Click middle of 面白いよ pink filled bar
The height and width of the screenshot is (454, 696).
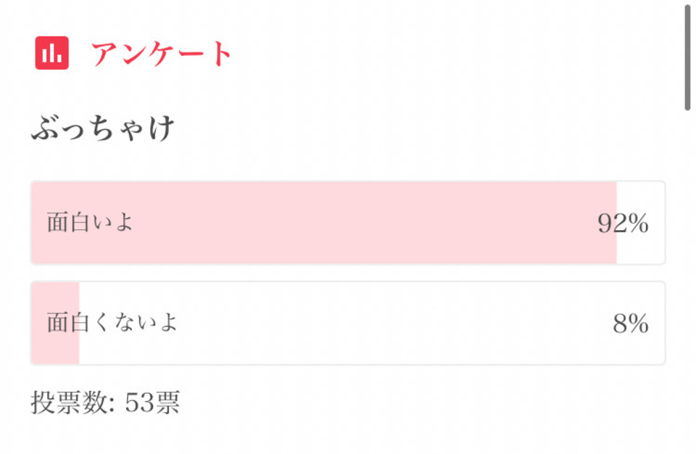click(x=324, y=223)
